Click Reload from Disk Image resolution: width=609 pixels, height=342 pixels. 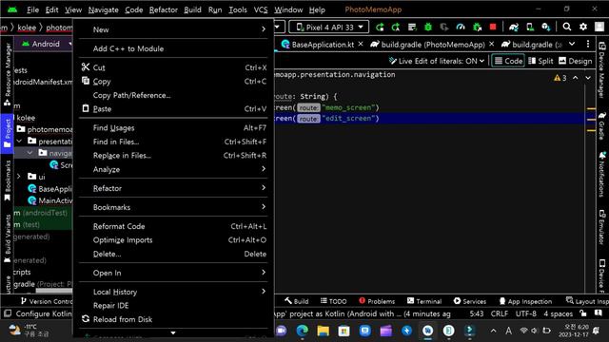[x=173, y=319]
